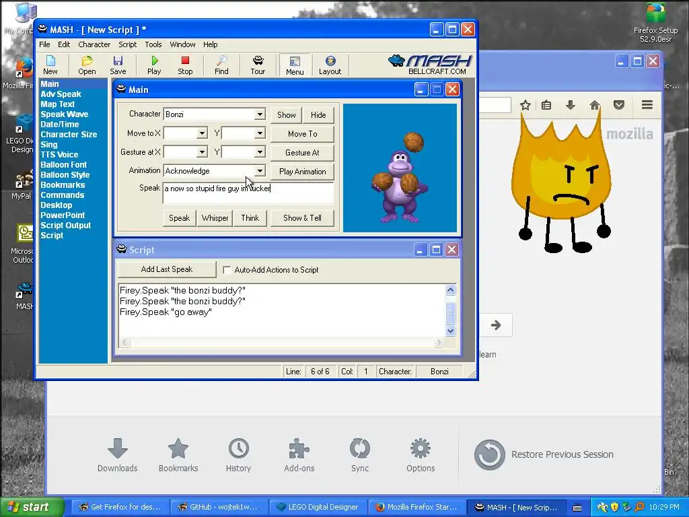Enable Auto-Add Actions to Script checkbox

click(x=227, y=270)
